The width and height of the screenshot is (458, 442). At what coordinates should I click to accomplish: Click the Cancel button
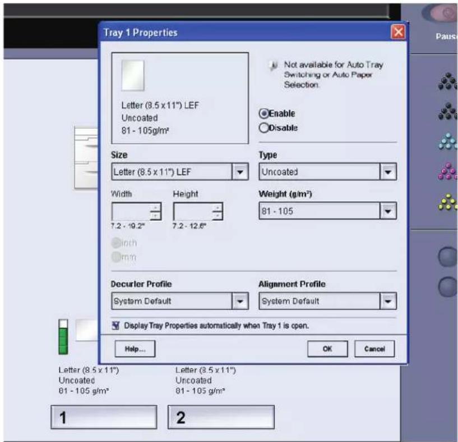pos(374,349)
